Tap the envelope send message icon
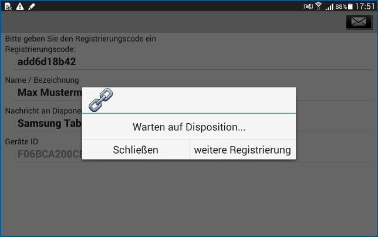This screenshot has height=237, width=378. click(358, 22)
